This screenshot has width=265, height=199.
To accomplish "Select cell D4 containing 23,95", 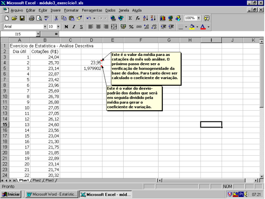I will 92,63.
